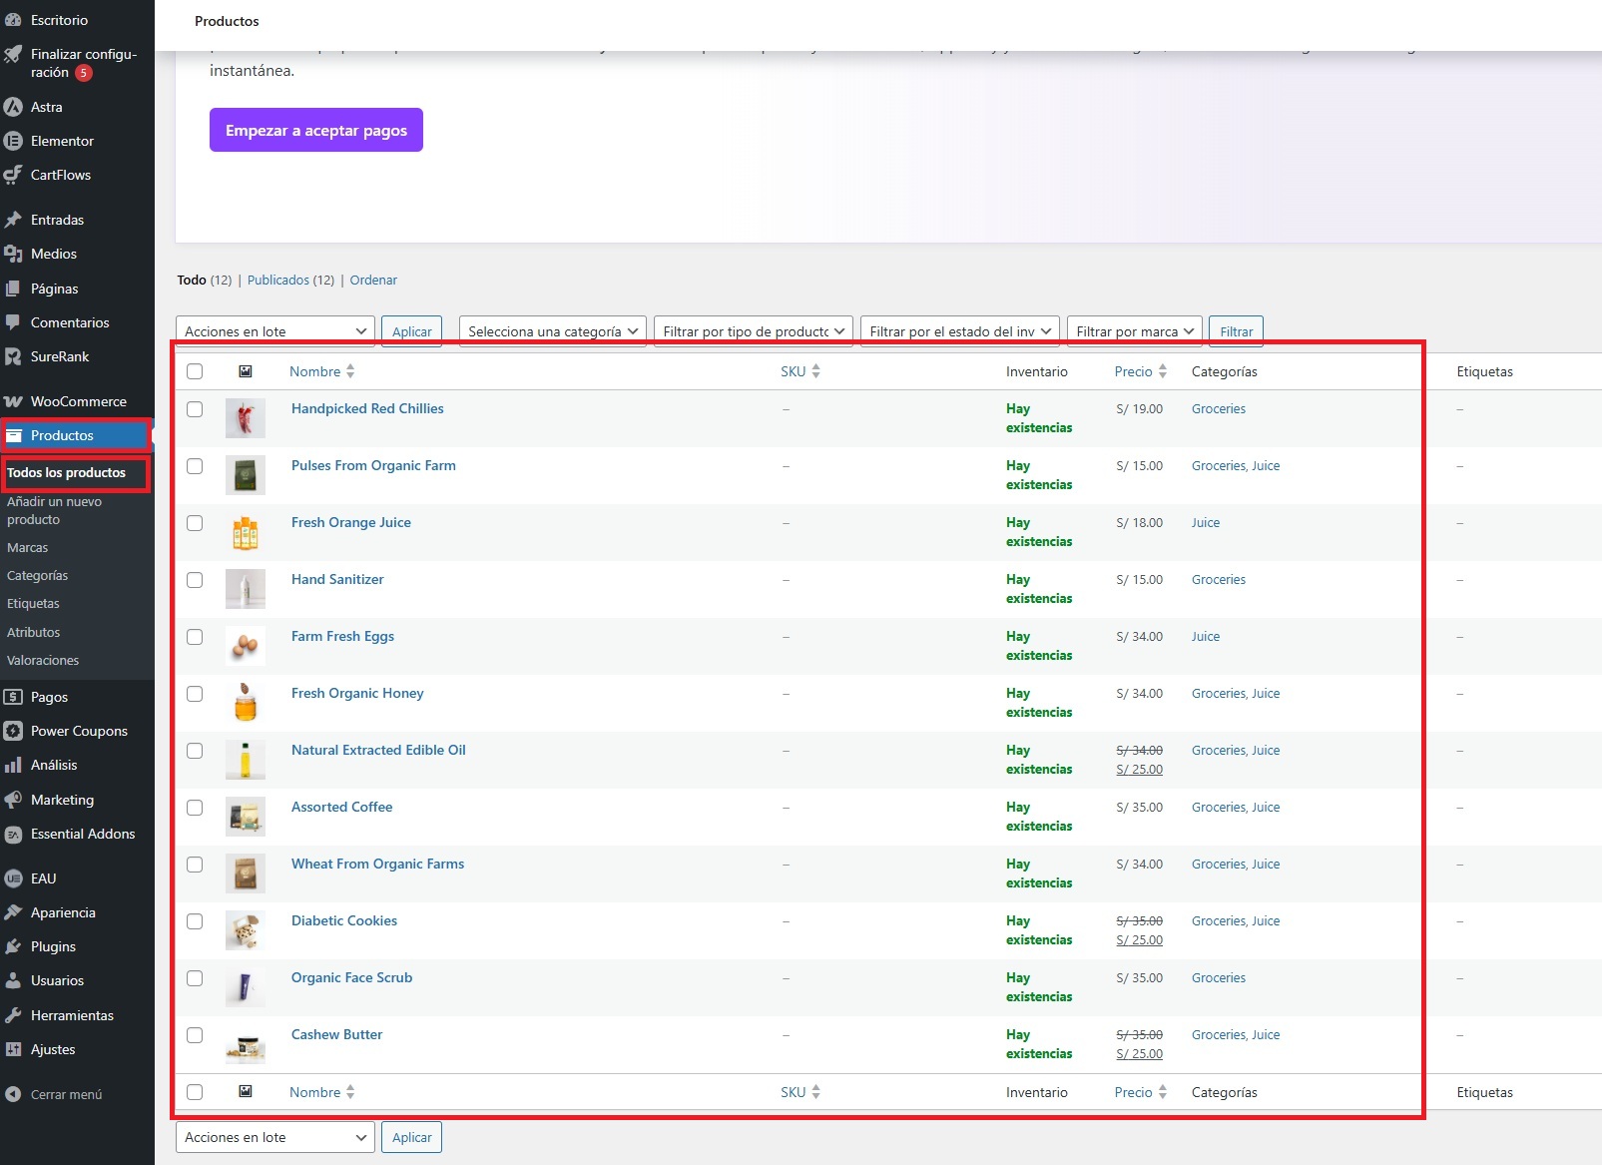Viewport: 1602px width, 1165px height.
Task: Check the Handpicked Red Chillies checkbox
Action: [x=195, y=409]
